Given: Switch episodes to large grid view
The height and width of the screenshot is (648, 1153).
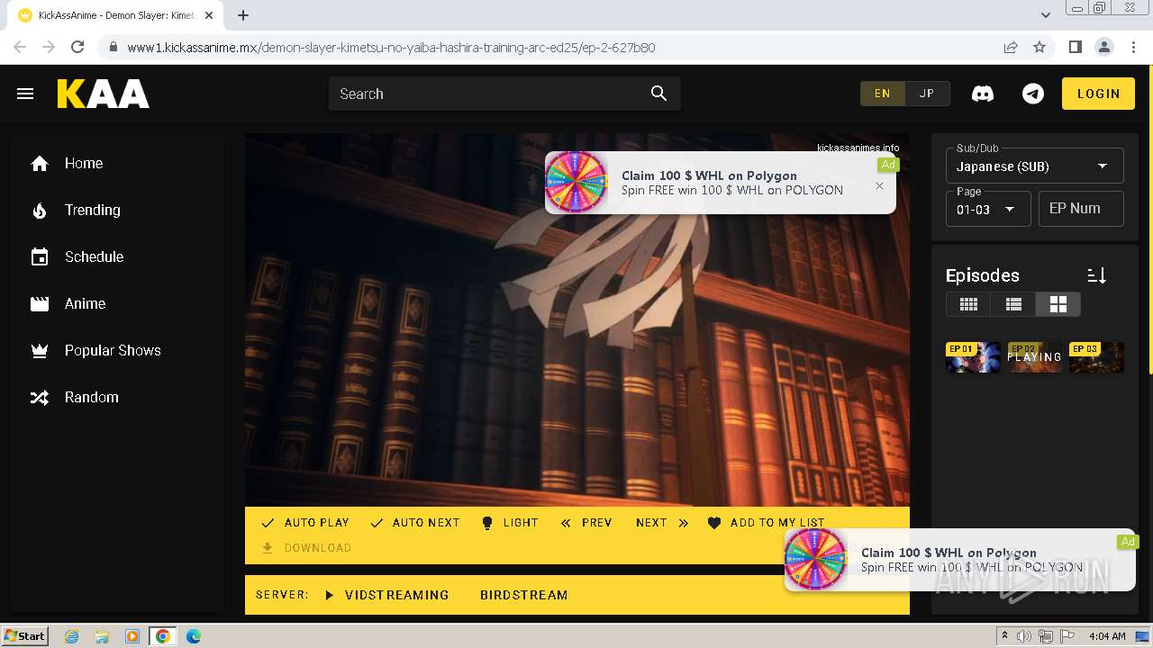Looking at the screenshot, I should 1058,304.
